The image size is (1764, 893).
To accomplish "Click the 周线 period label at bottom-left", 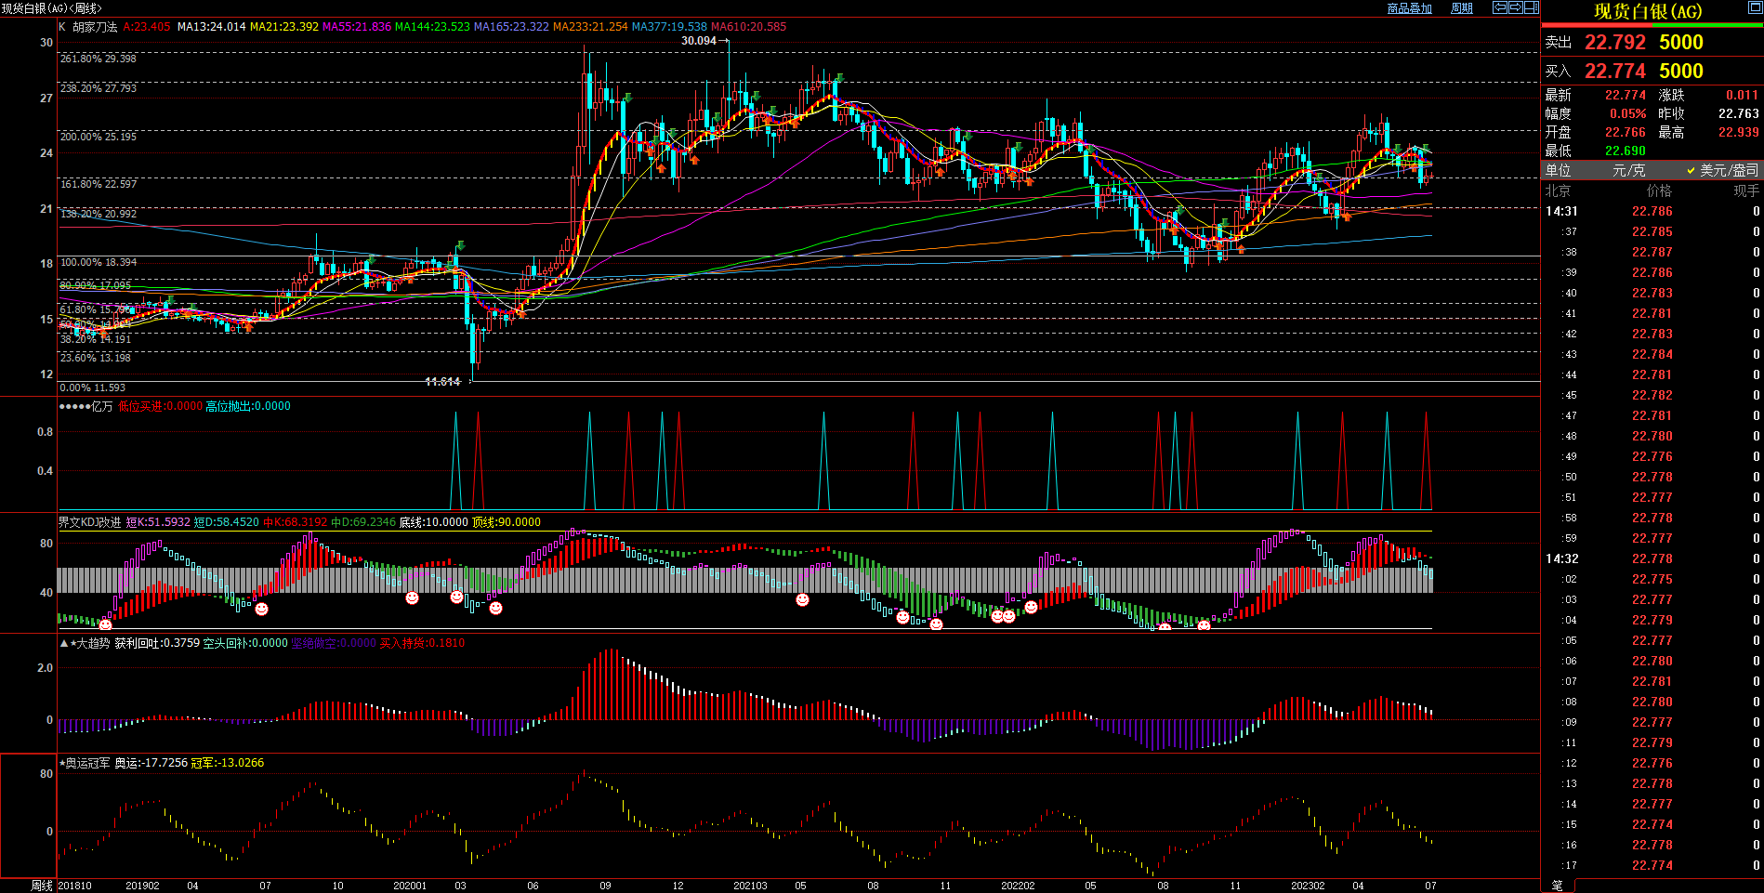I will (42, 886).
